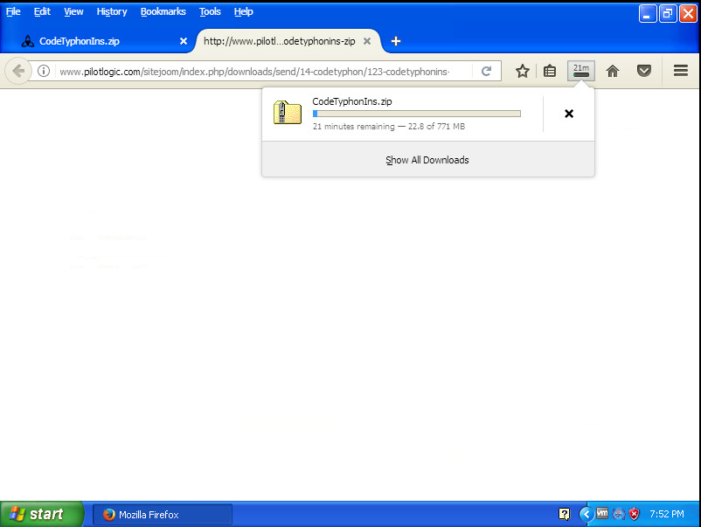Open the Tools menu
701x527 pixels.
pyautogui.click(x=210, y=11)
